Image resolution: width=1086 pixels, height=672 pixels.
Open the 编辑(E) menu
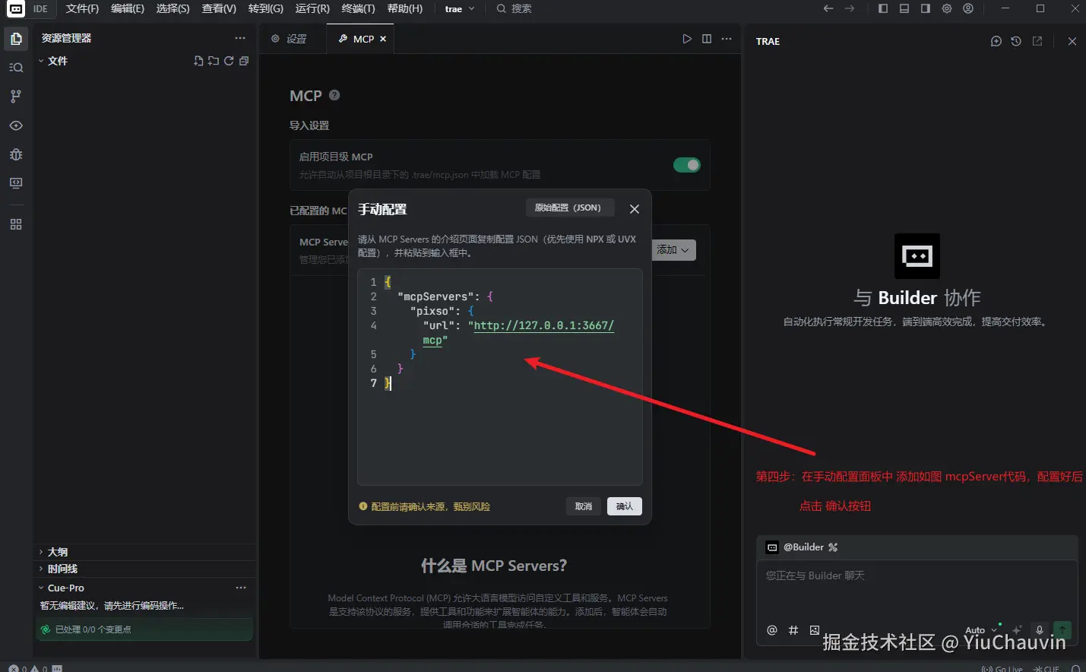[x=128, y=8]
